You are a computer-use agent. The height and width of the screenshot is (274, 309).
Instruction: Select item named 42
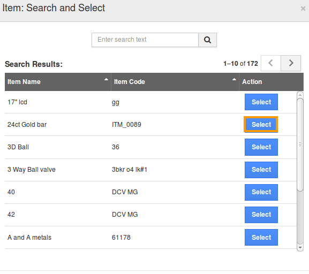[261, 215]
